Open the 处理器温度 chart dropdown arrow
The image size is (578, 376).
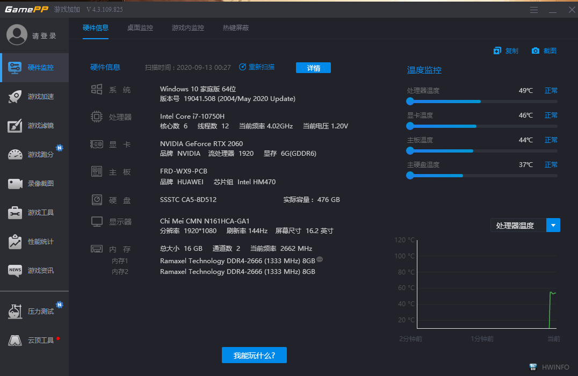[x=553, y=225]
